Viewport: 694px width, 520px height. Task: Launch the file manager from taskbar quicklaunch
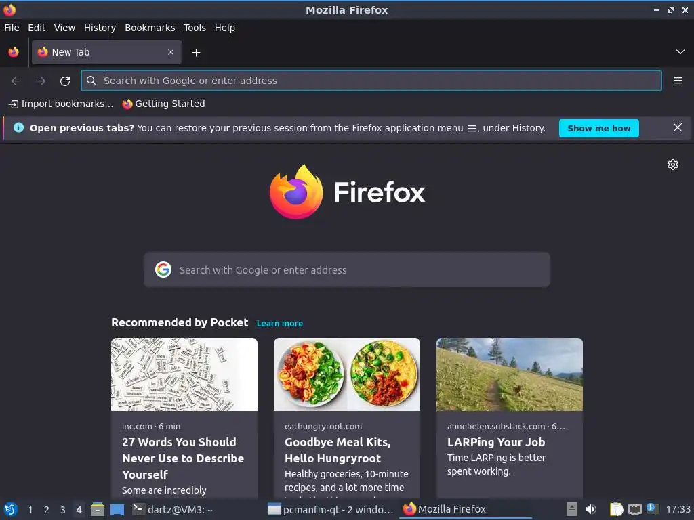point(98,509)
